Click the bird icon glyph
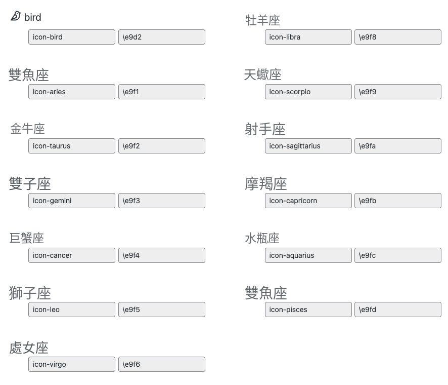448x385 pixels. tap(16, 16)
